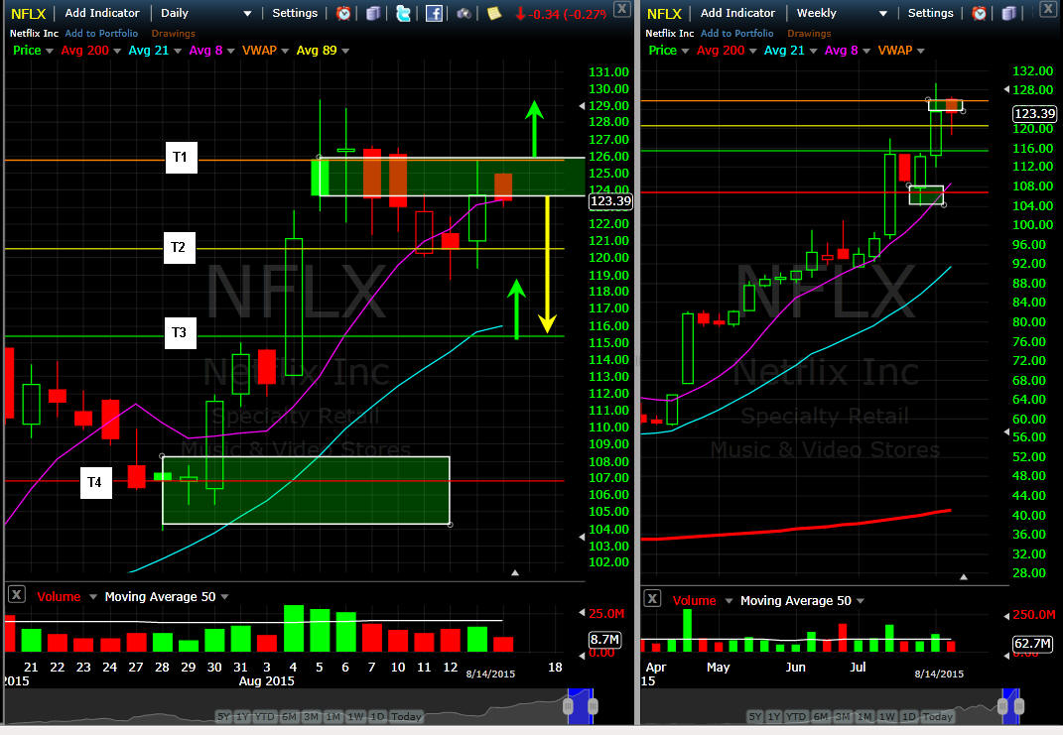Select the 1M range in Daily chart
The image size is (1063, 735).
(333, 717)
